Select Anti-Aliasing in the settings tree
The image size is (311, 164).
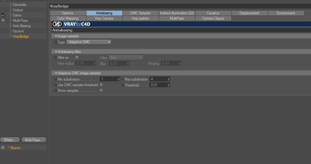point(22,26)
